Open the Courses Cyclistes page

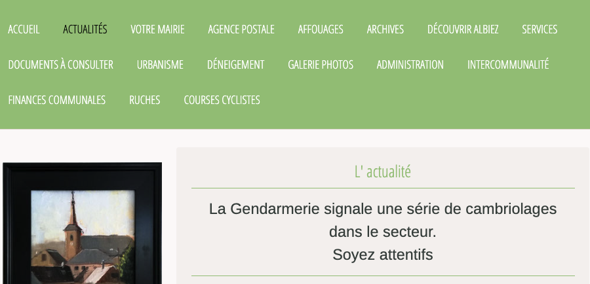(222, 100)
